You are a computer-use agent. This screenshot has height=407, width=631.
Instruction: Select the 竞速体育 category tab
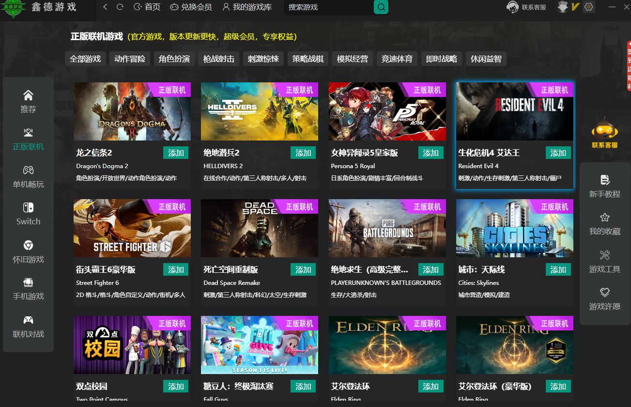397,59
